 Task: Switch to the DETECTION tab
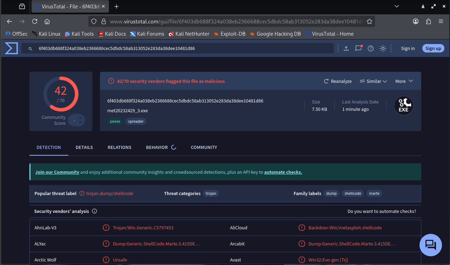(x=49, y=147)
